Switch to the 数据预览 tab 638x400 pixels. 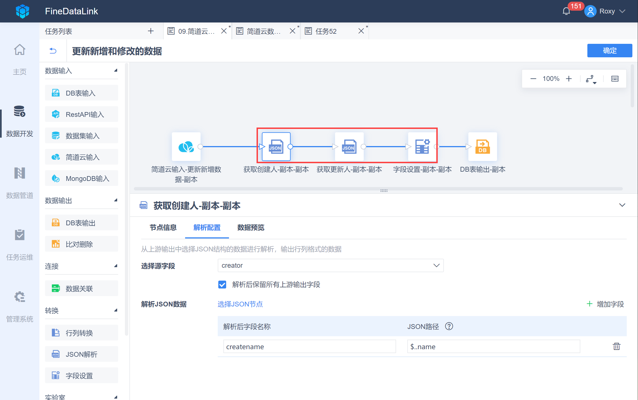pyautogui.click(x=251, y=228)
